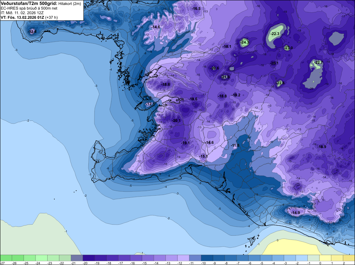This screenshot has width=355, height=265.
Task: Click the light lavender legend swatch between -12 and -11
Action: 183,258
